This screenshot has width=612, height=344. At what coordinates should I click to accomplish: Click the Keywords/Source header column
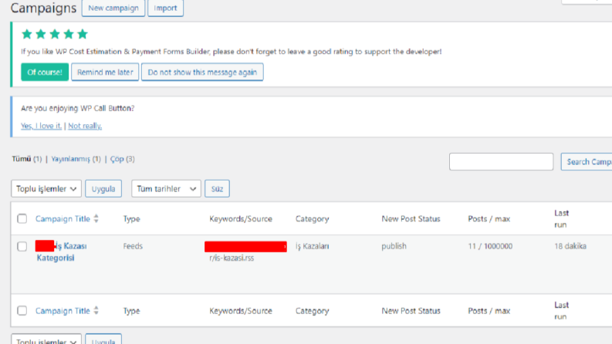click(241, 219)
